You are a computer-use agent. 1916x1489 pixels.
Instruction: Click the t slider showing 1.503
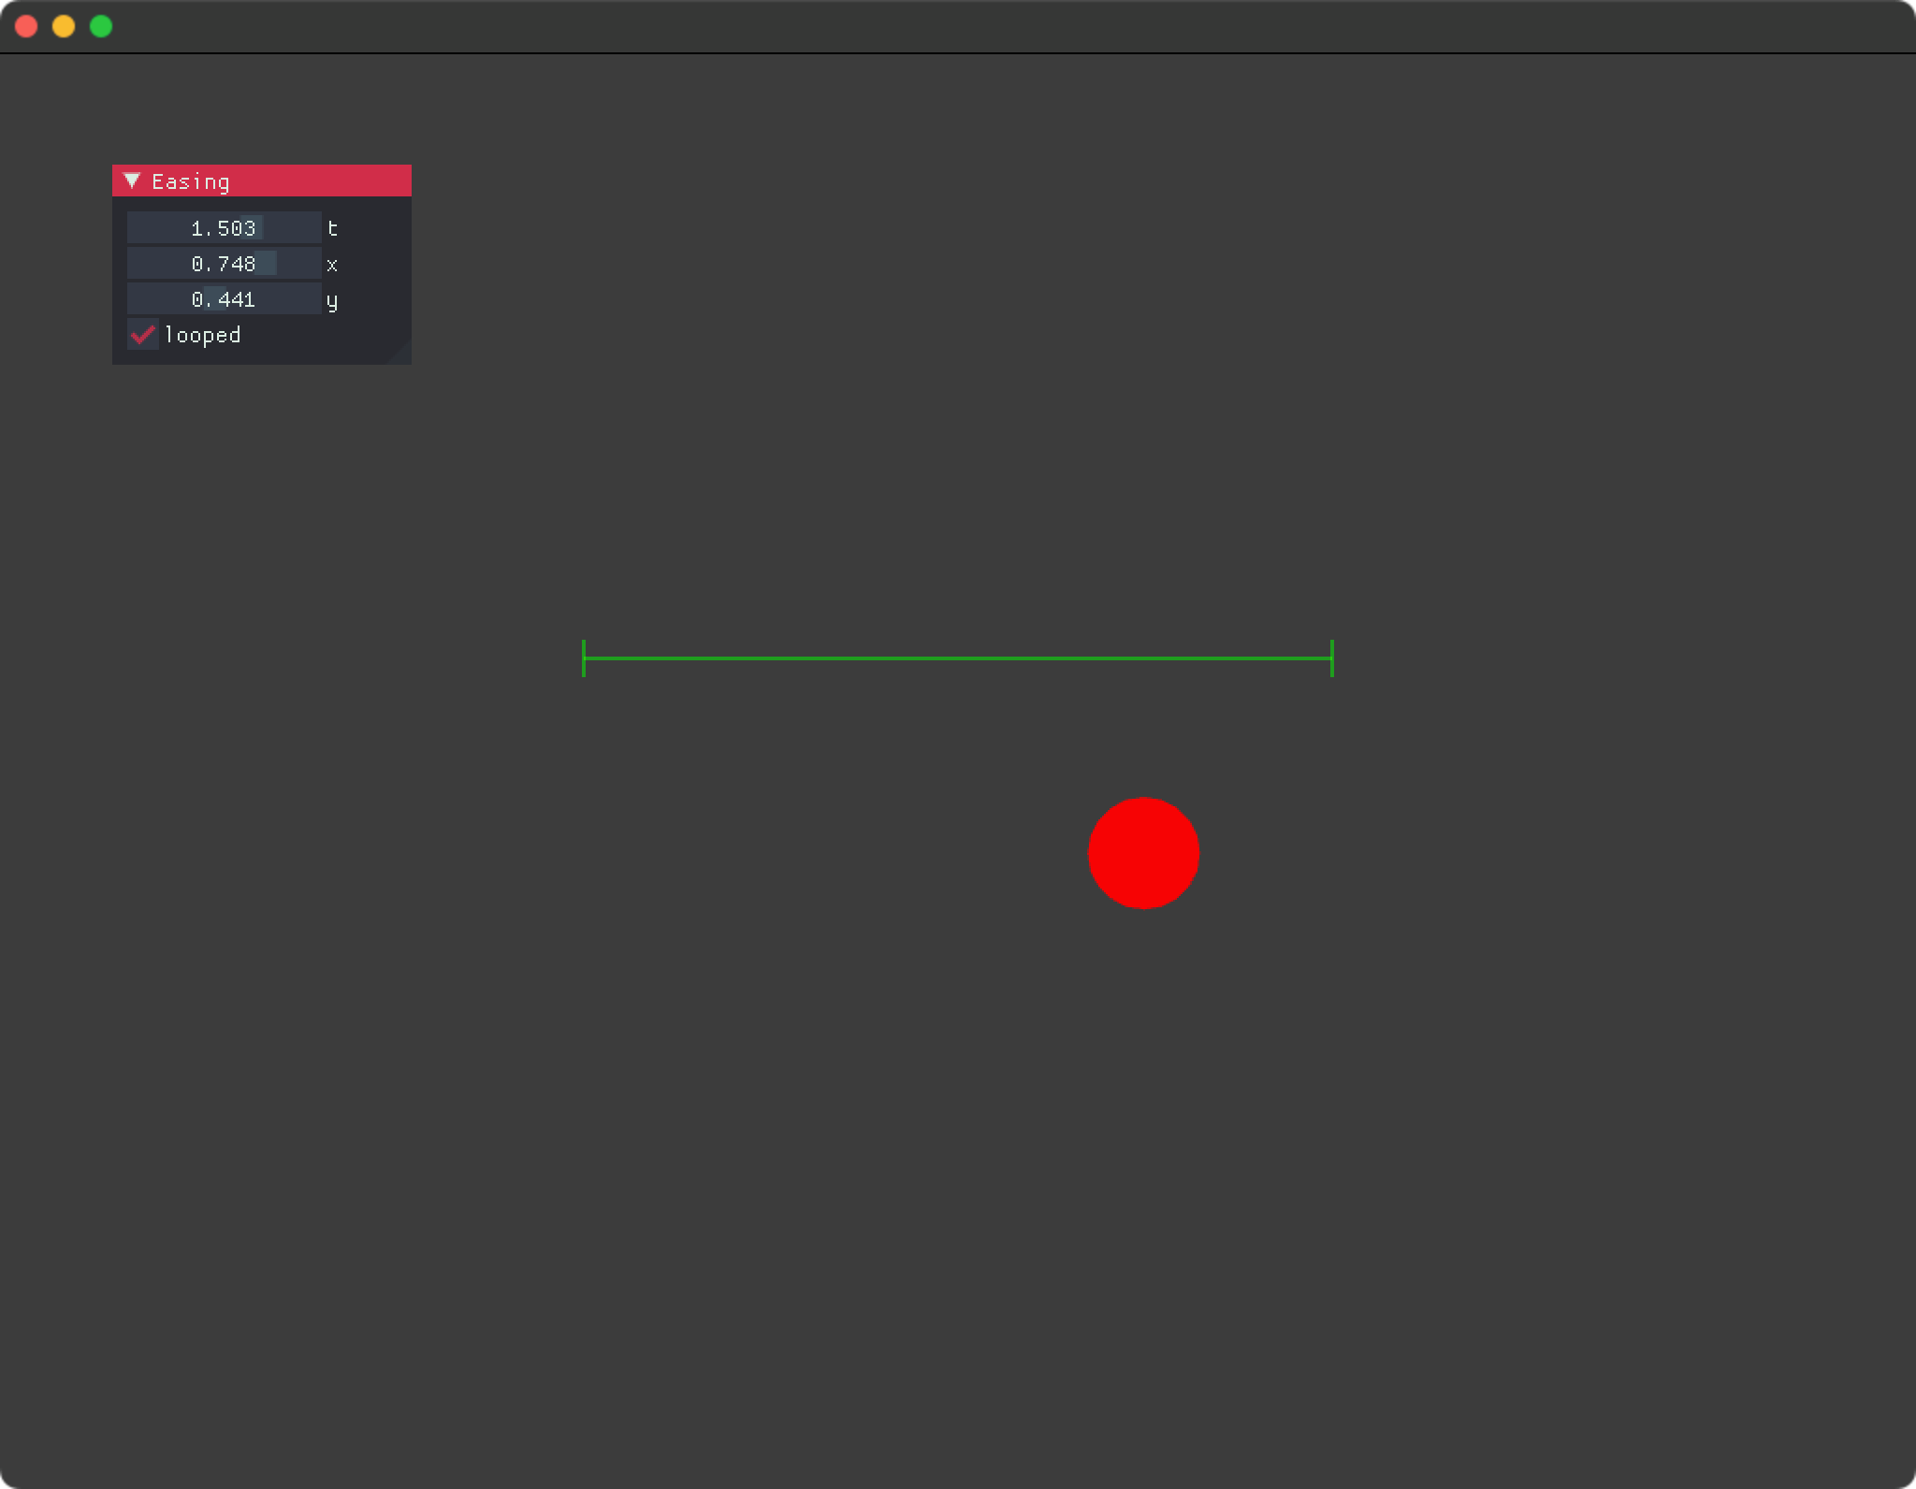(x=225, y=227)
